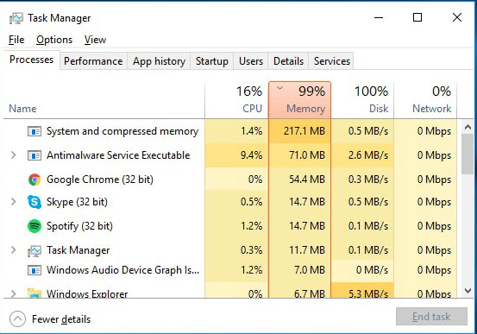Image resolution: width=477 pixels, height=334 pixels.
Task: Sort processes by CPU column header
Action: pyautogui.click(x=236, y=99)
